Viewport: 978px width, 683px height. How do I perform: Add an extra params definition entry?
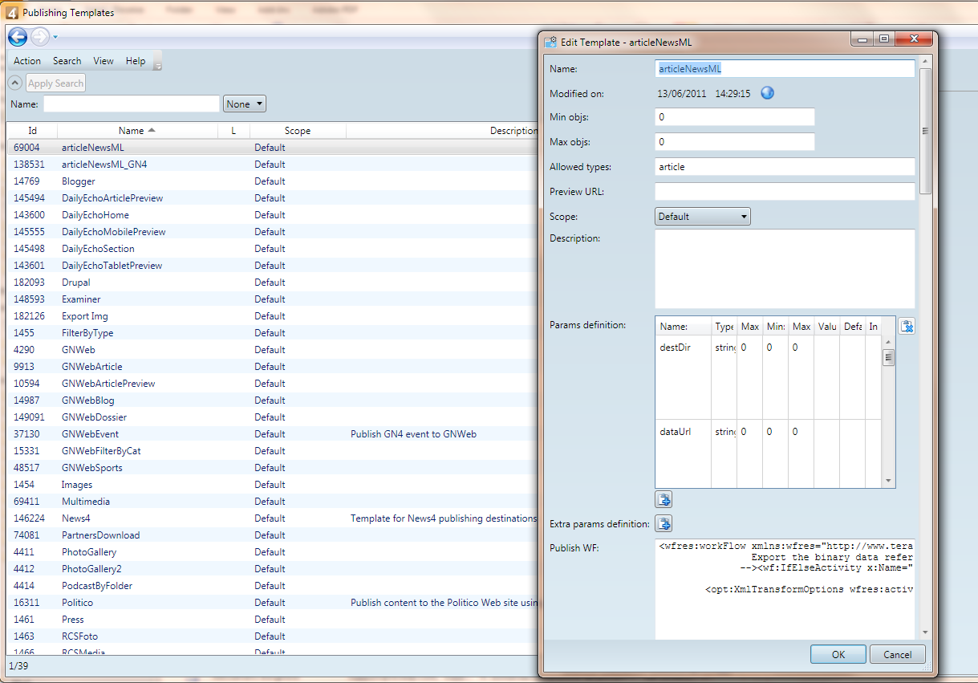click(663, 524)
